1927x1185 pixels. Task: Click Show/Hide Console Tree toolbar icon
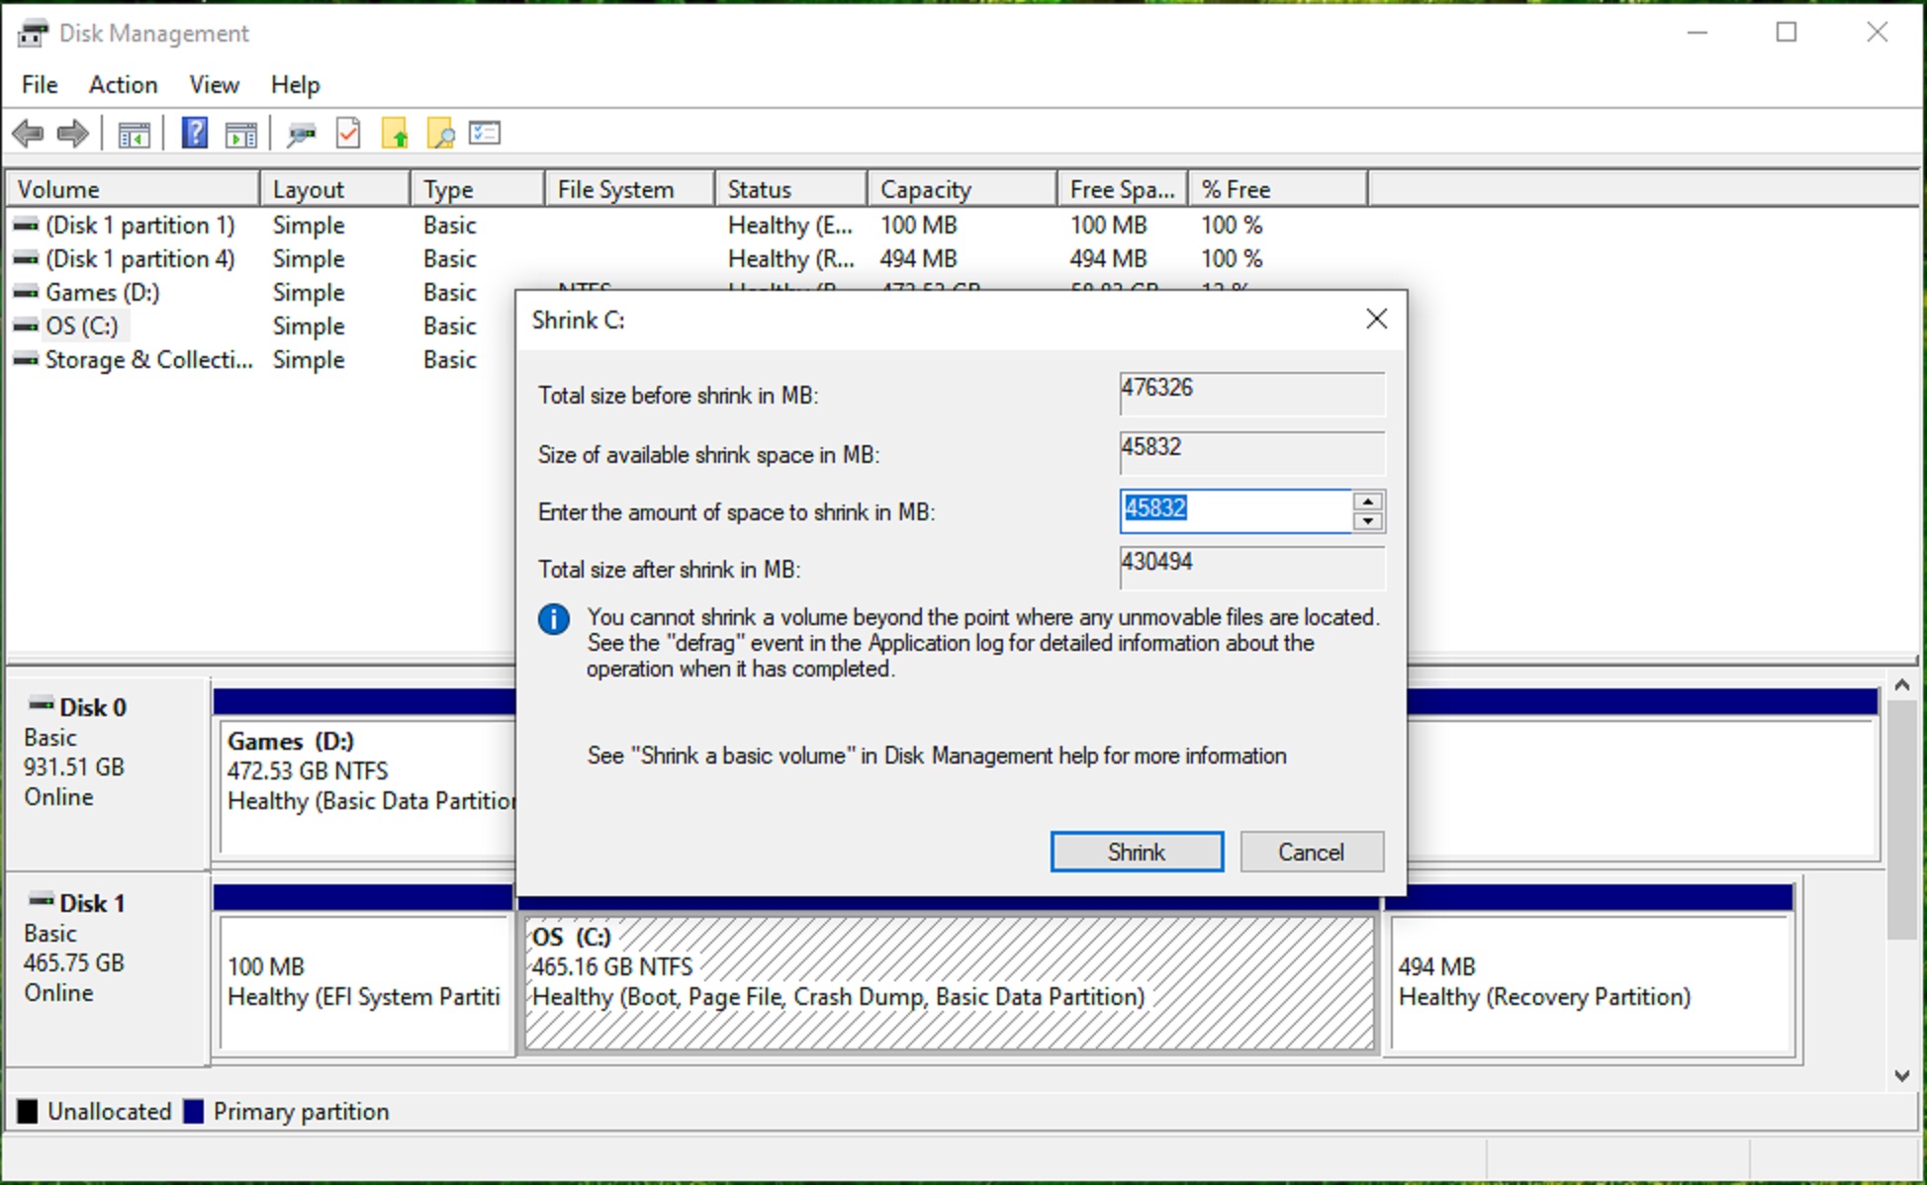(134, 134)
